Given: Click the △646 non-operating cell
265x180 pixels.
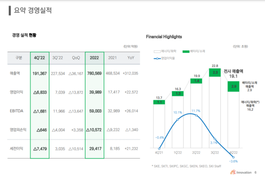Looking at the screenshot, I should coord(42,130).
